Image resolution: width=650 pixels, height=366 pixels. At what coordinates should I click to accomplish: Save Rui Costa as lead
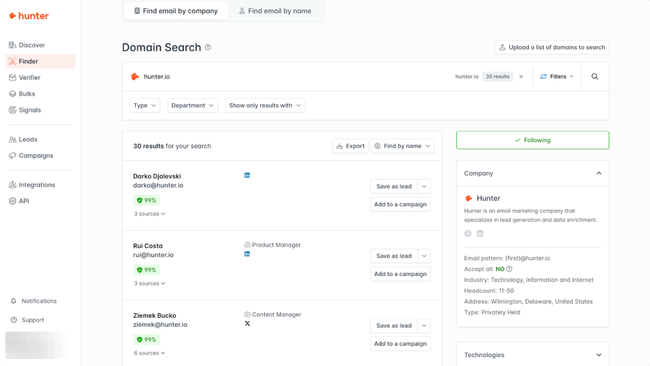point(395,256)
